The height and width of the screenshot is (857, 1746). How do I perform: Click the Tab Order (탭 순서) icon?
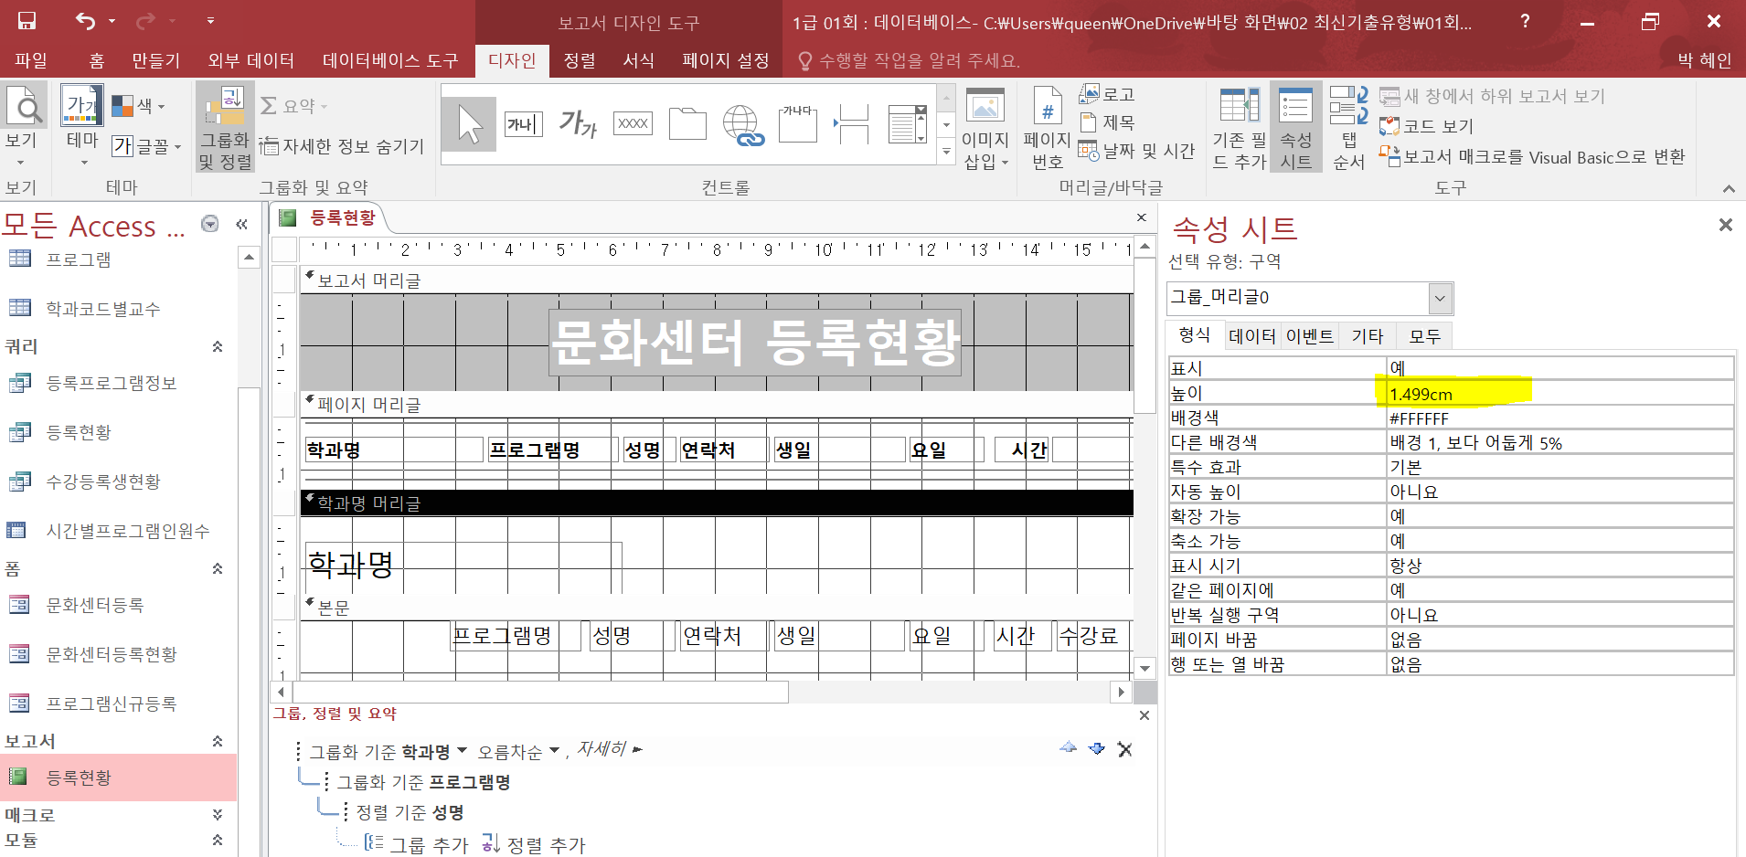coord(1348,127)
